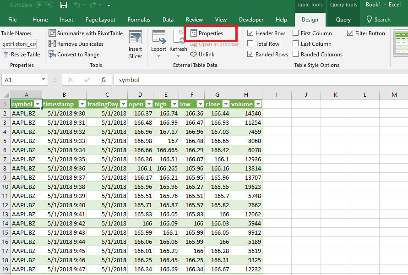Open external table Properties
This screenshot has width=408, height=275.
point(207,33)
